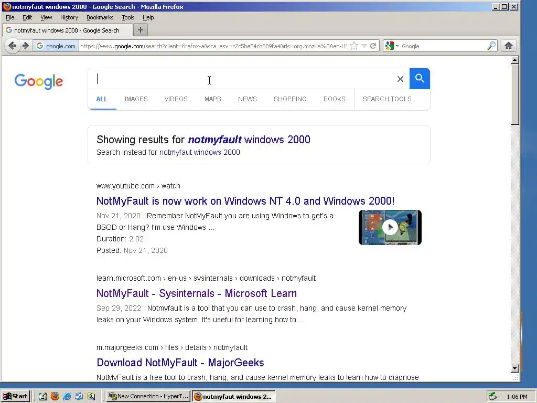This screenshot has width=537, height=403.
Task: Open Download NotMyFault - MajorGeeks link
Action: click(x=180, y=363)
